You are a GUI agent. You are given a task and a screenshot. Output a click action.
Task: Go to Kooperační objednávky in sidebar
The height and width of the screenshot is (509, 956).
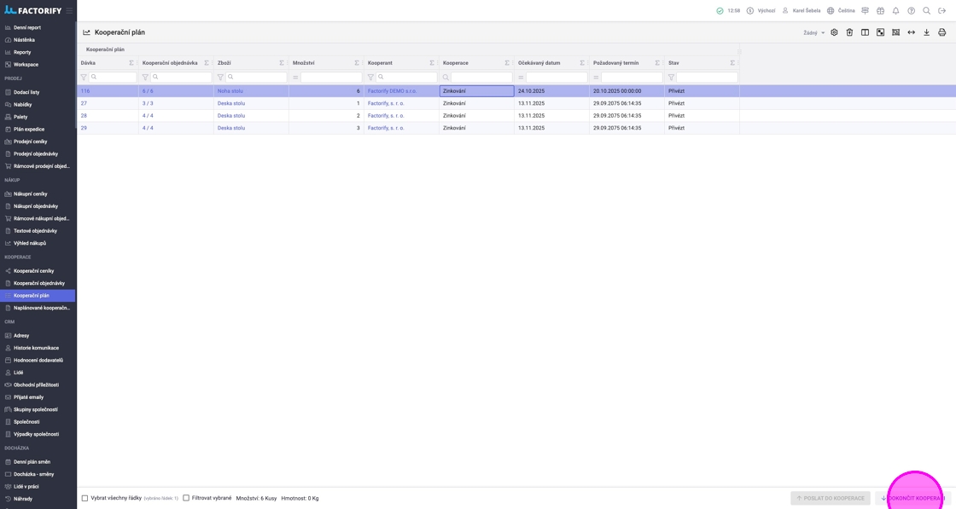point(38,283)
